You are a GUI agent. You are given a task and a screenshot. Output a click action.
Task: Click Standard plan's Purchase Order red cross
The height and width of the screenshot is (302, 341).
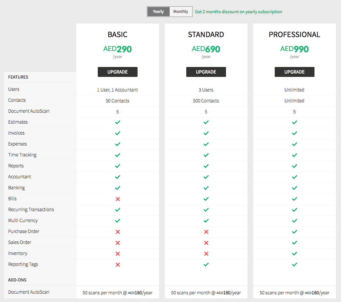point(206,232)
